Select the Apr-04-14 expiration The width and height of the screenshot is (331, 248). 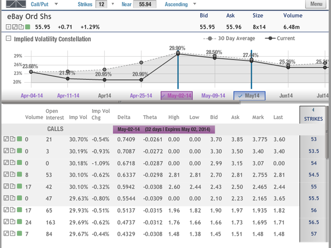pos(31,96)
